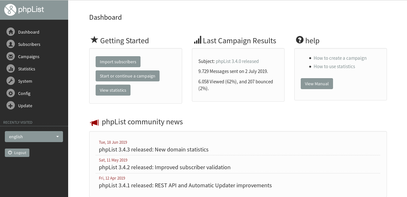Image resolution: width=407 pixels, height=197 pixels.
Task: Click the View Manual button
Action: point(317,84)
